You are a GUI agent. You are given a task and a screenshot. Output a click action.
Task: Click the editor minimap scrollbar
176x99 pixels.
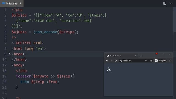[174, 20]
